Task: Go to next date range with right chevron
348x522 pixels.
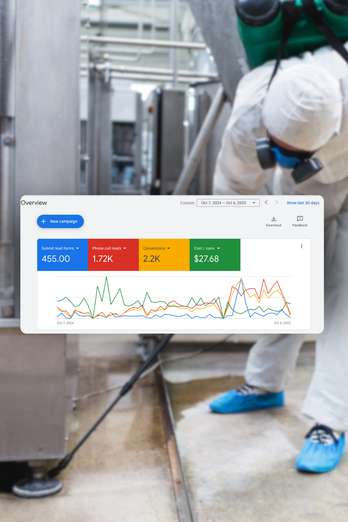Action: (277, 203)
